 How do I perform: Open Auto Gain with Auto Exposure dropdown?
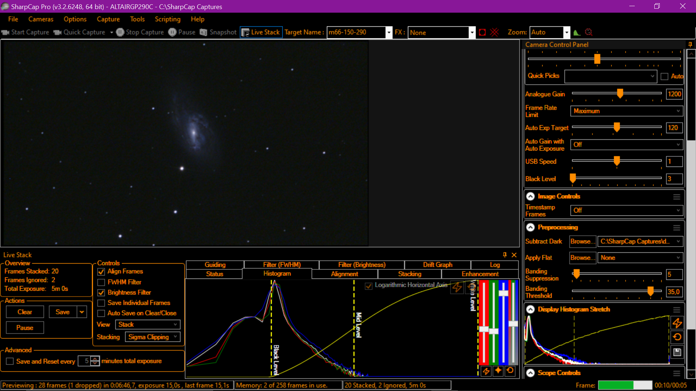[x=627, y=145]
